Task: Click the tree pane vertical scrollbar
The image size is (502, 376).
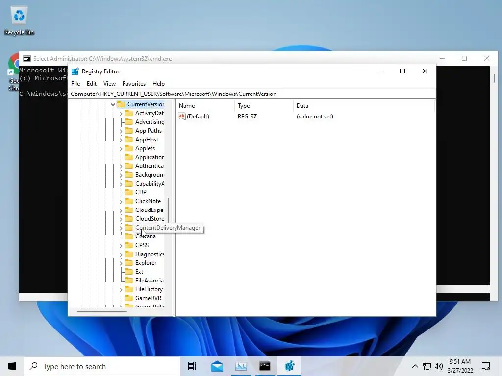Action: pyautogui.click(x=168, y=211)
